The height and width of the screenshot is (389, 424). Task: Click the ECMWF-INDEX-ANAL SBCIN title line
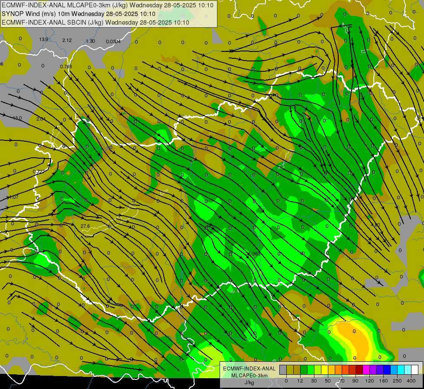pyautogui.click(x=95, y=22)
